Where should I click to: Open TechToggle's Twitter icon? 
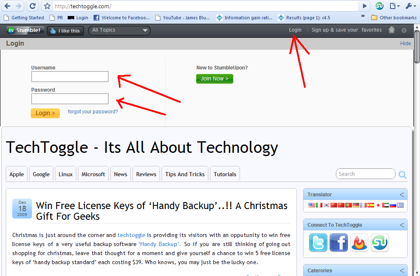click(318, 242)
